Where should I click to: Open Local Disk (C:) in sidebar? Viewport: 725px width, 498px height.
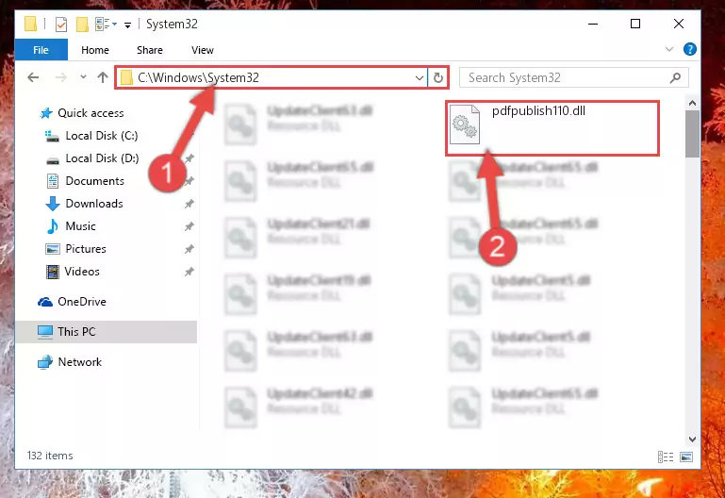[102, 136]
